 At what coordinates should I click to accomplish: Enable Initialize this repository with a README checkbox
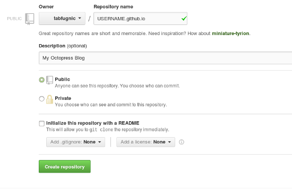(x=42, y=123)
